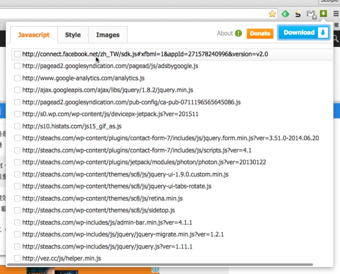
Task: Click the arrow icon on Download button
Action: 323,33
